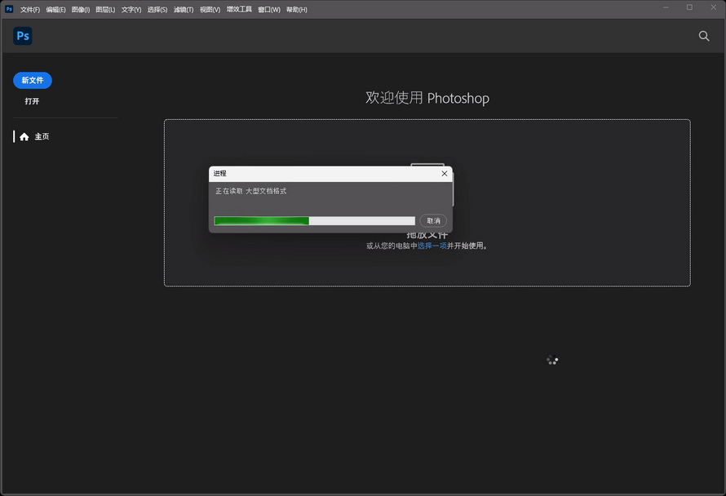
Task: Close the 进程 progress dialog
Action: coord(444,174)
